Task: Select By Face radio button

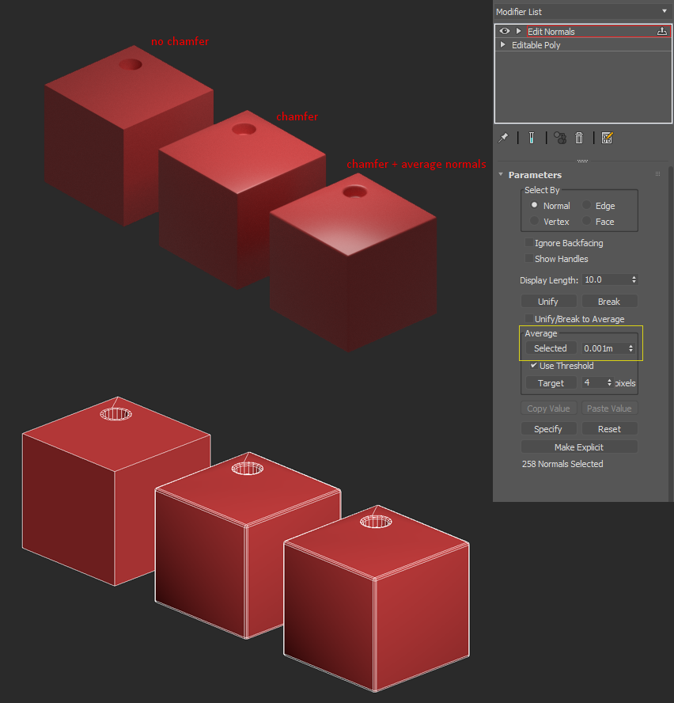Action: (587, 221)
